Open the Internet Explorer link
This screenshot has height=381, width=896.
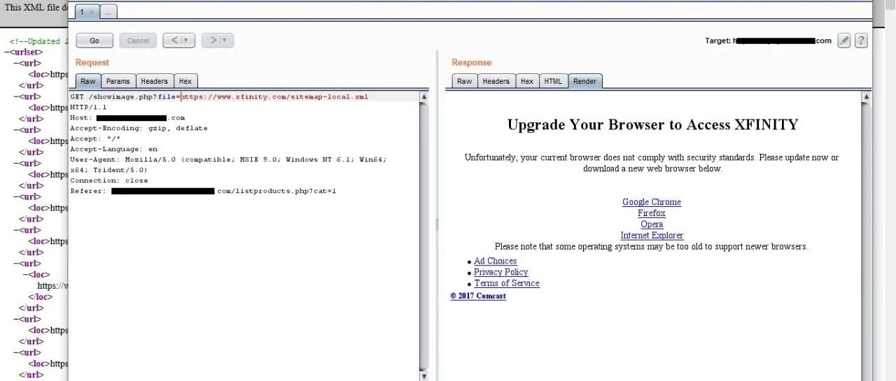652,236
